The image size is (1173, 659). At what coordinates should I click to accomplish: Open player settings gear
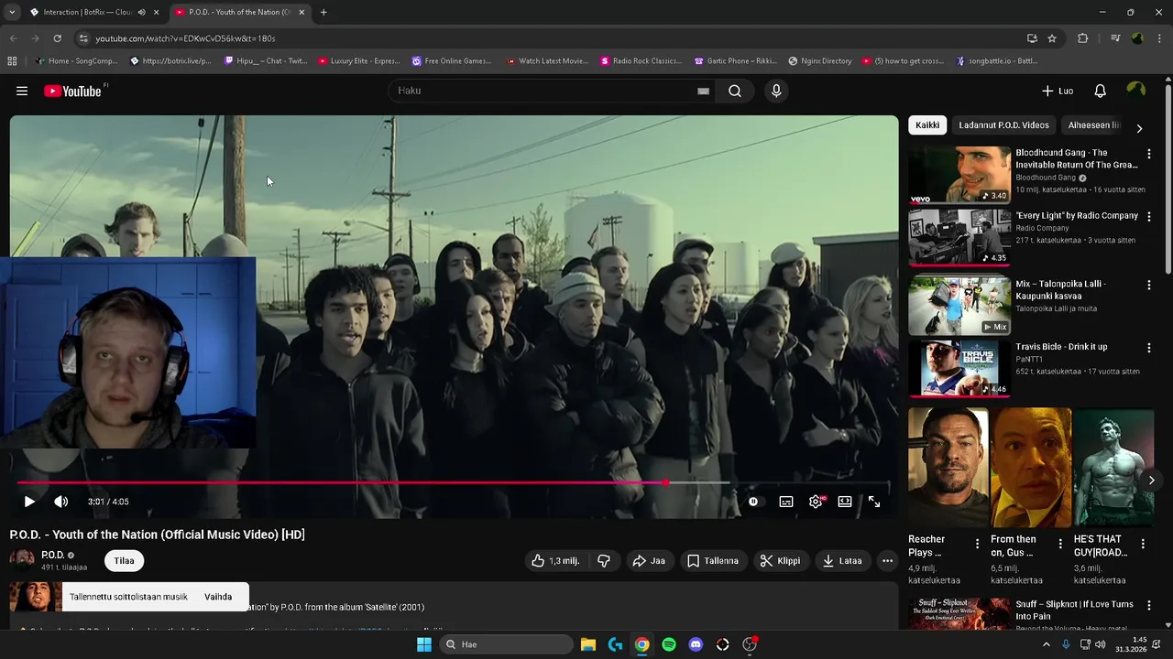(816, 502)
